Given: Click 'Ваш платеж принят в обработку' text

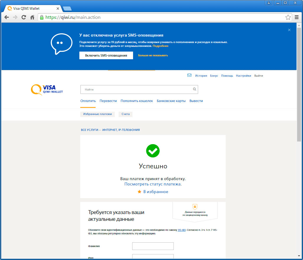Looking at the screenshot, I should pos(153,179).
